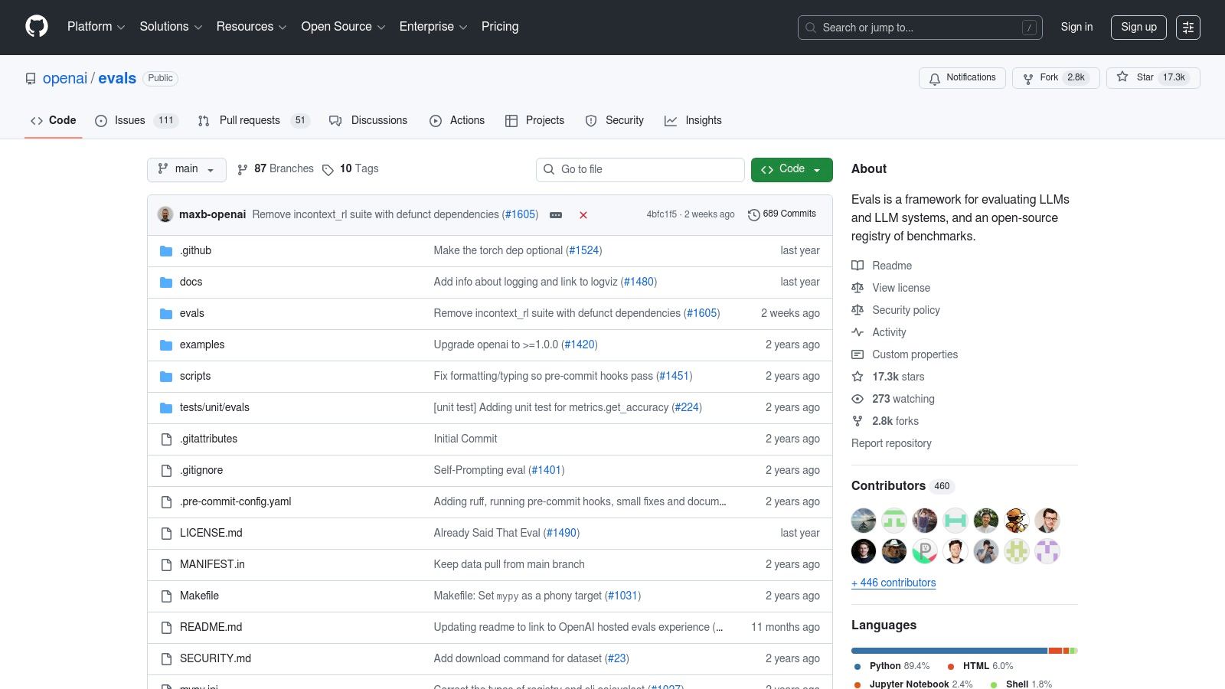Click the README.md file icon
Screen dimensions: 1225x689
pos(166,628)
